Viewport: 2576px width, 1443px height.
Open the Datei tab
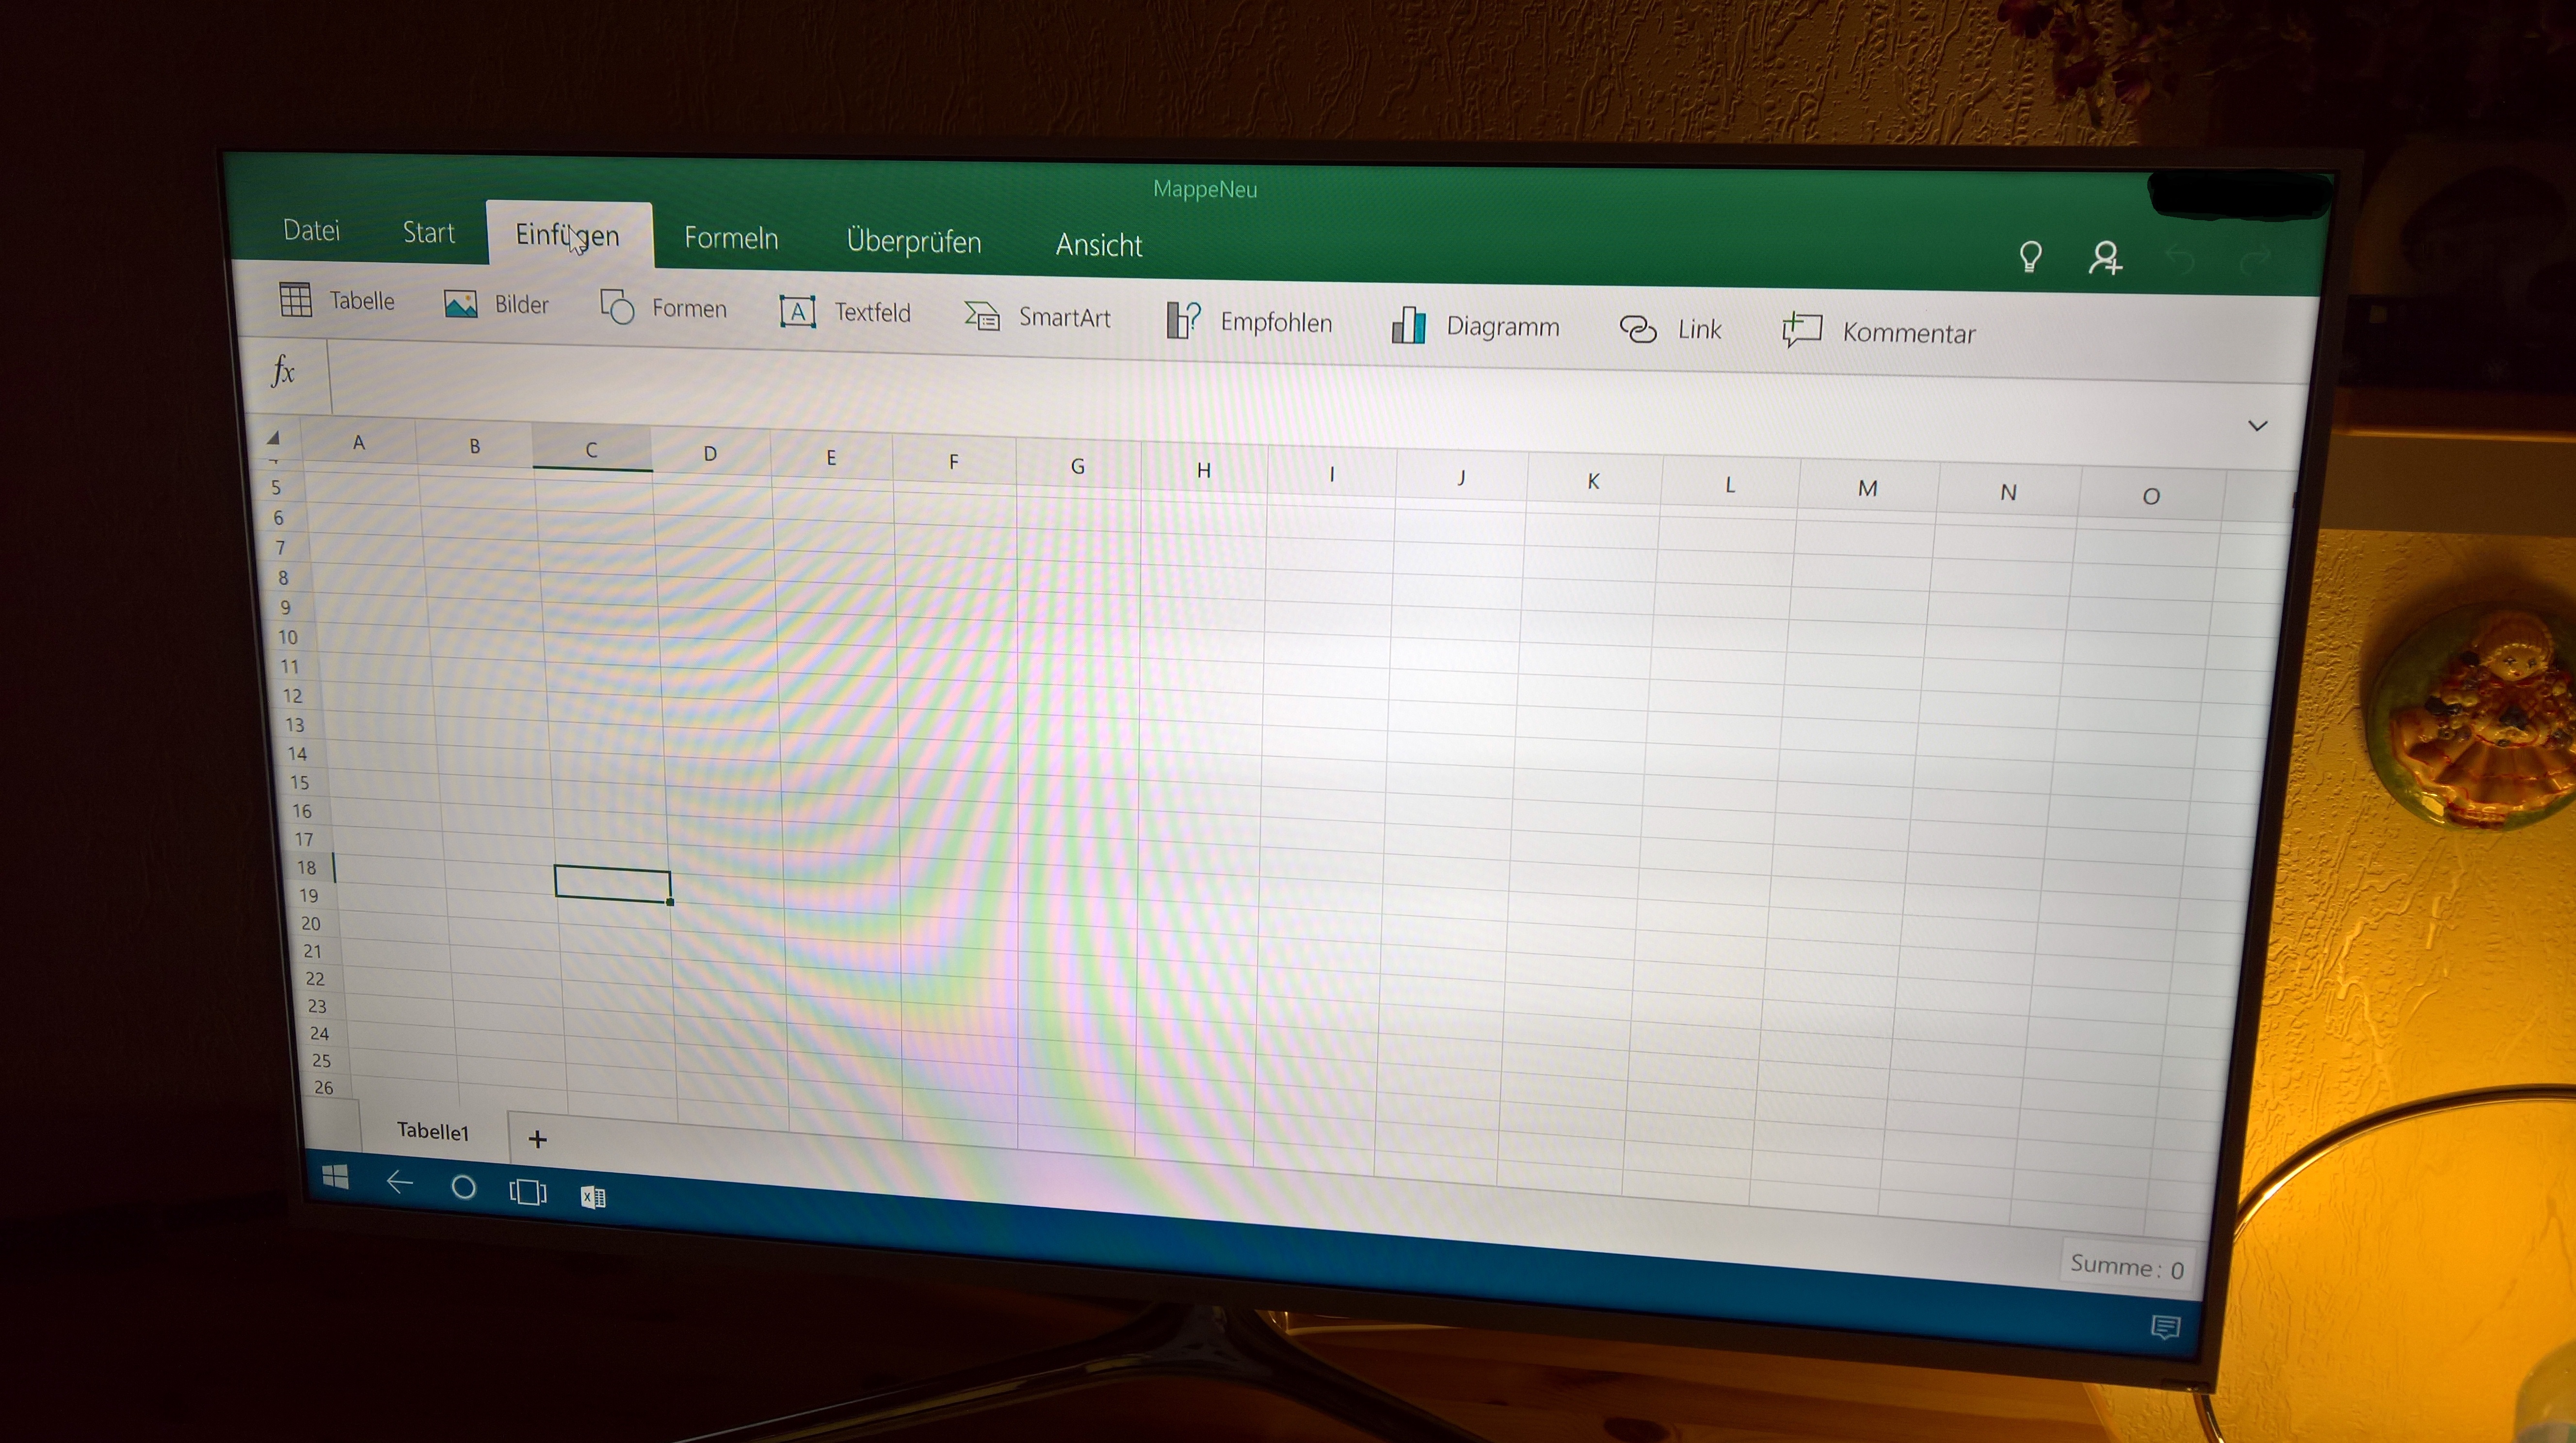311,230
